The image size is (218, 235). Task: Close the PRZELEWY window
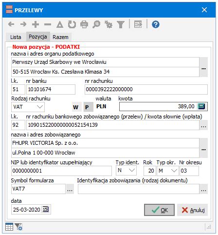point(204,10)
